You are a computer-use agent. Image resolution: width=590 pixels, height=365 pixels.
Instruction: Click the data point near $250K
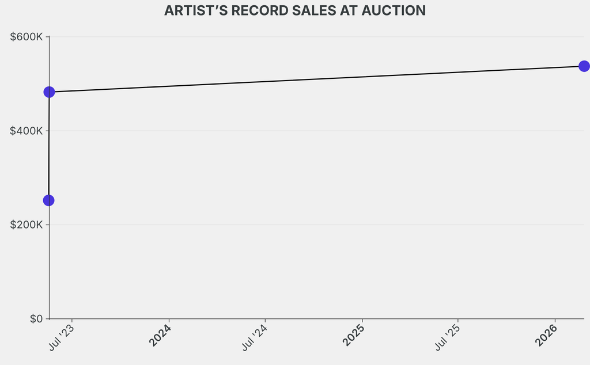(x=49, y=200)
